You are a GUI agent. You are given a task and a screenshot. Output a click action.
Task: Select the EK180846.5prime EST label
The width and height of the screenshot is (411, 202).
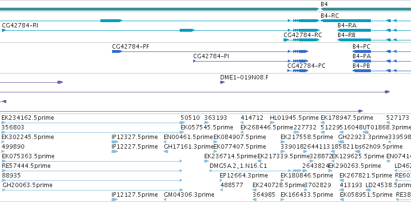click(x=307, y=176)
